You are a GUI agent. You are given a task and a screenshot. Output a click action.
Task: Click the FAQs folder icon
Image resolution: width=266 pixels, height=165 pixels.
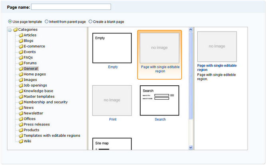point(21,57)
